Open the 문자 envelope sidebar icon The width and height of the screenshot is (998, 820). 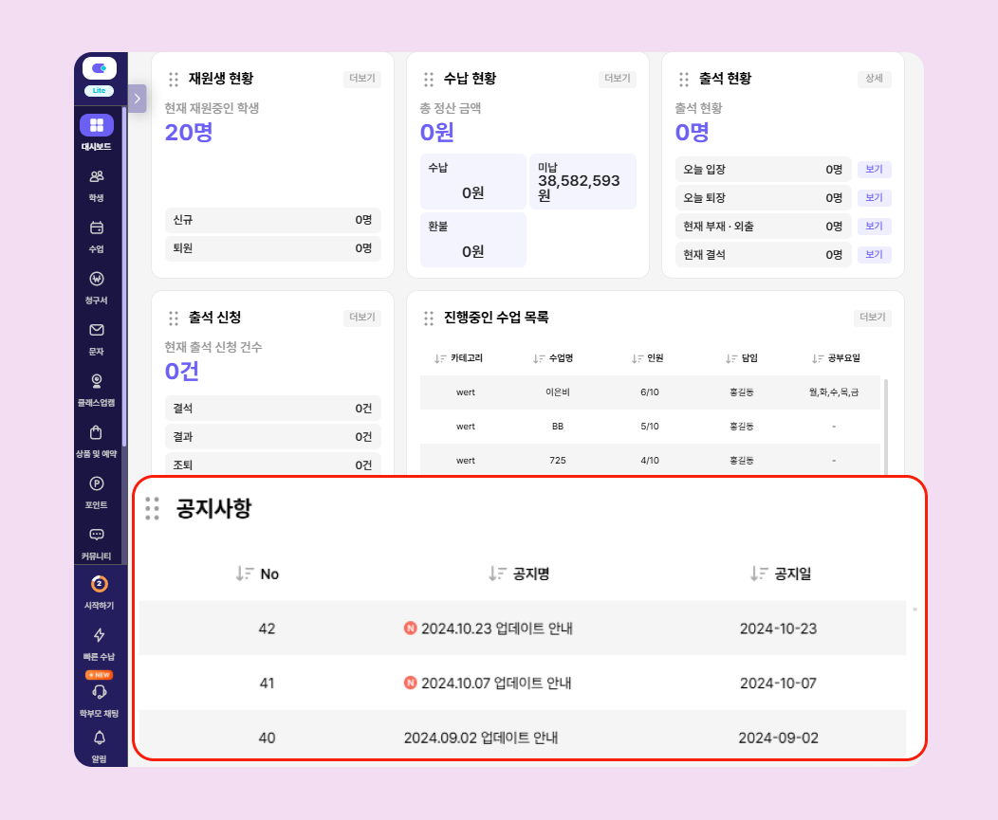[x=97, y=330]
